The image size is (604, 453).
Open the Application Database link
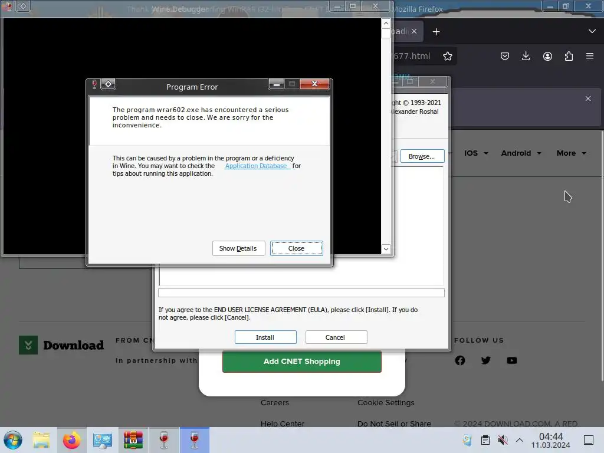(257, 166)
